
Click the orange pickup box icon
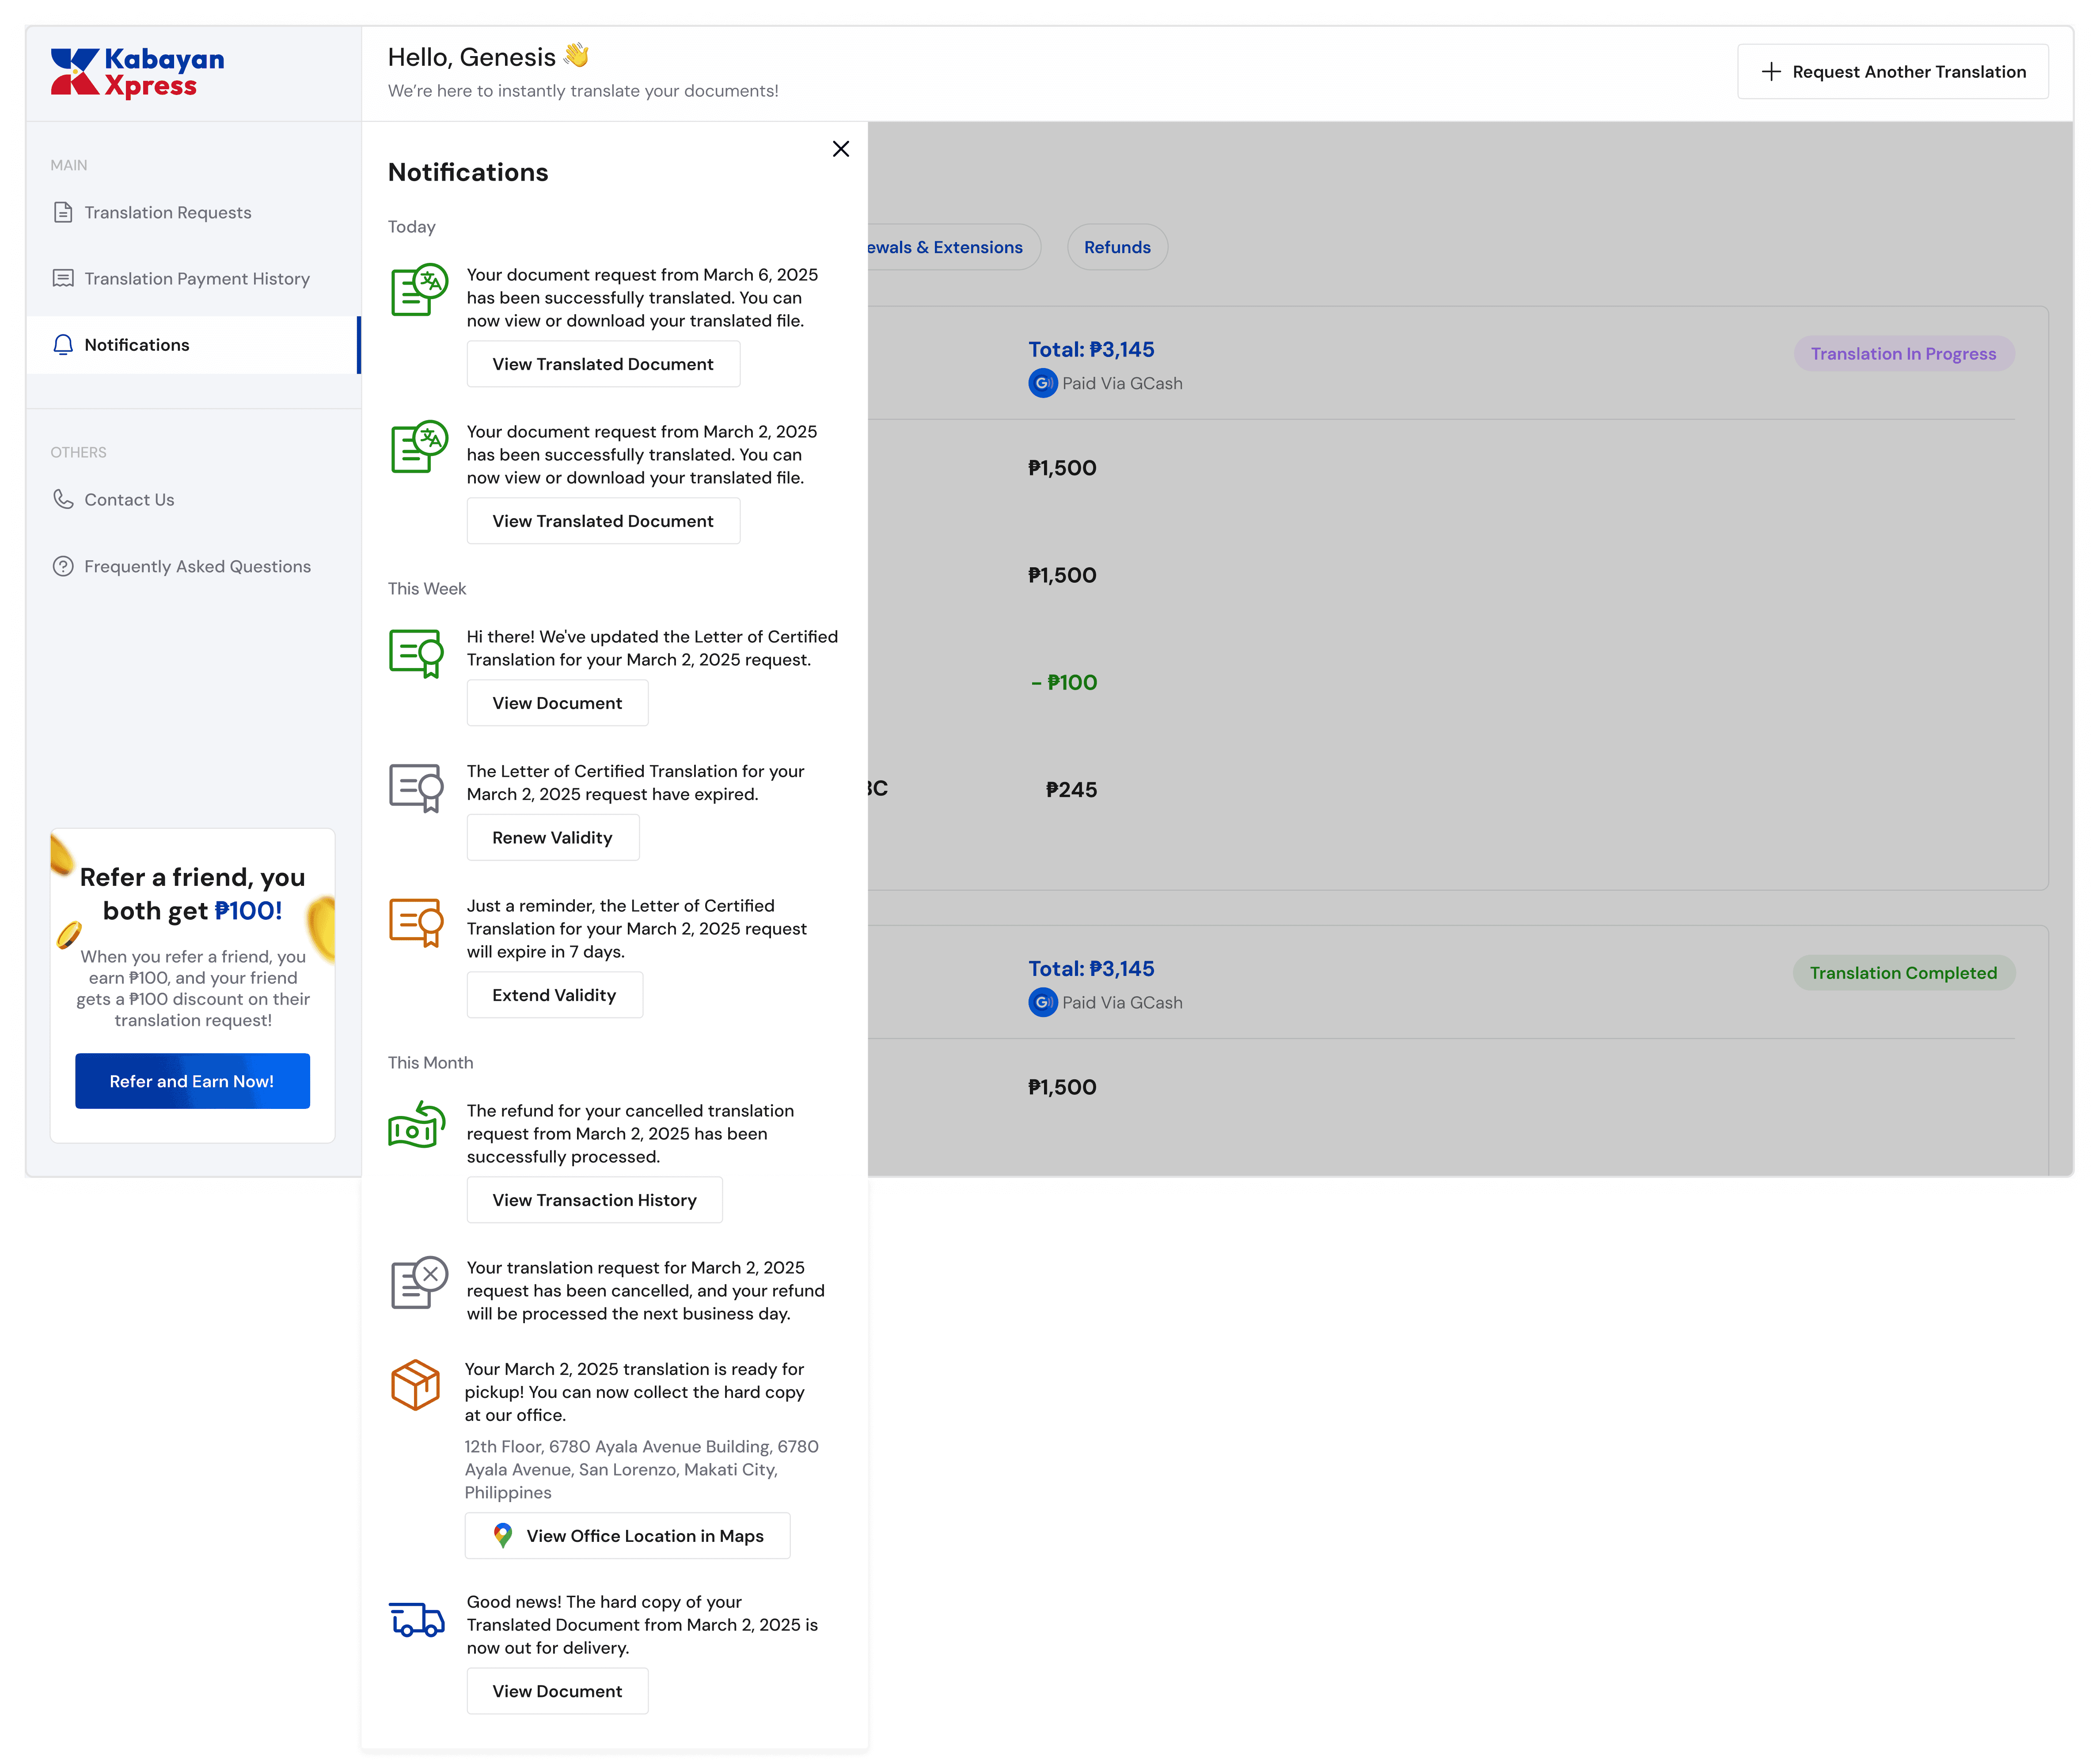[415, 1385]
